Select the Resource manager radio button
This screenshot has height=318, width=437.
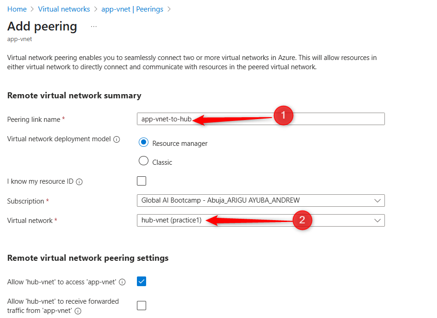(143, 143)
